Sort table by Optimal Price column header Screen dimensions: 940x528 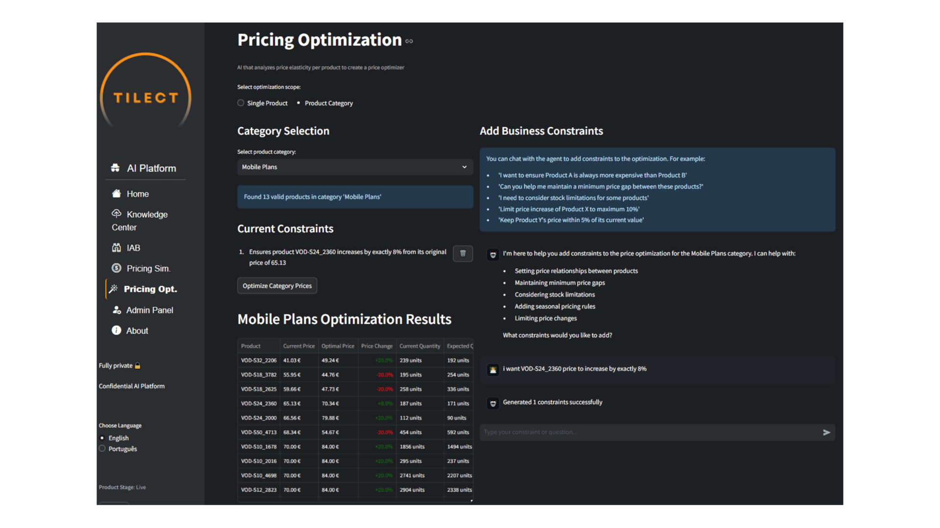coord(338,346)
